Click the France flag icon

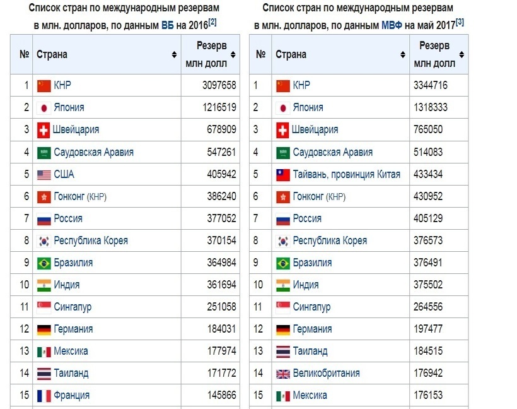point(44,395)
